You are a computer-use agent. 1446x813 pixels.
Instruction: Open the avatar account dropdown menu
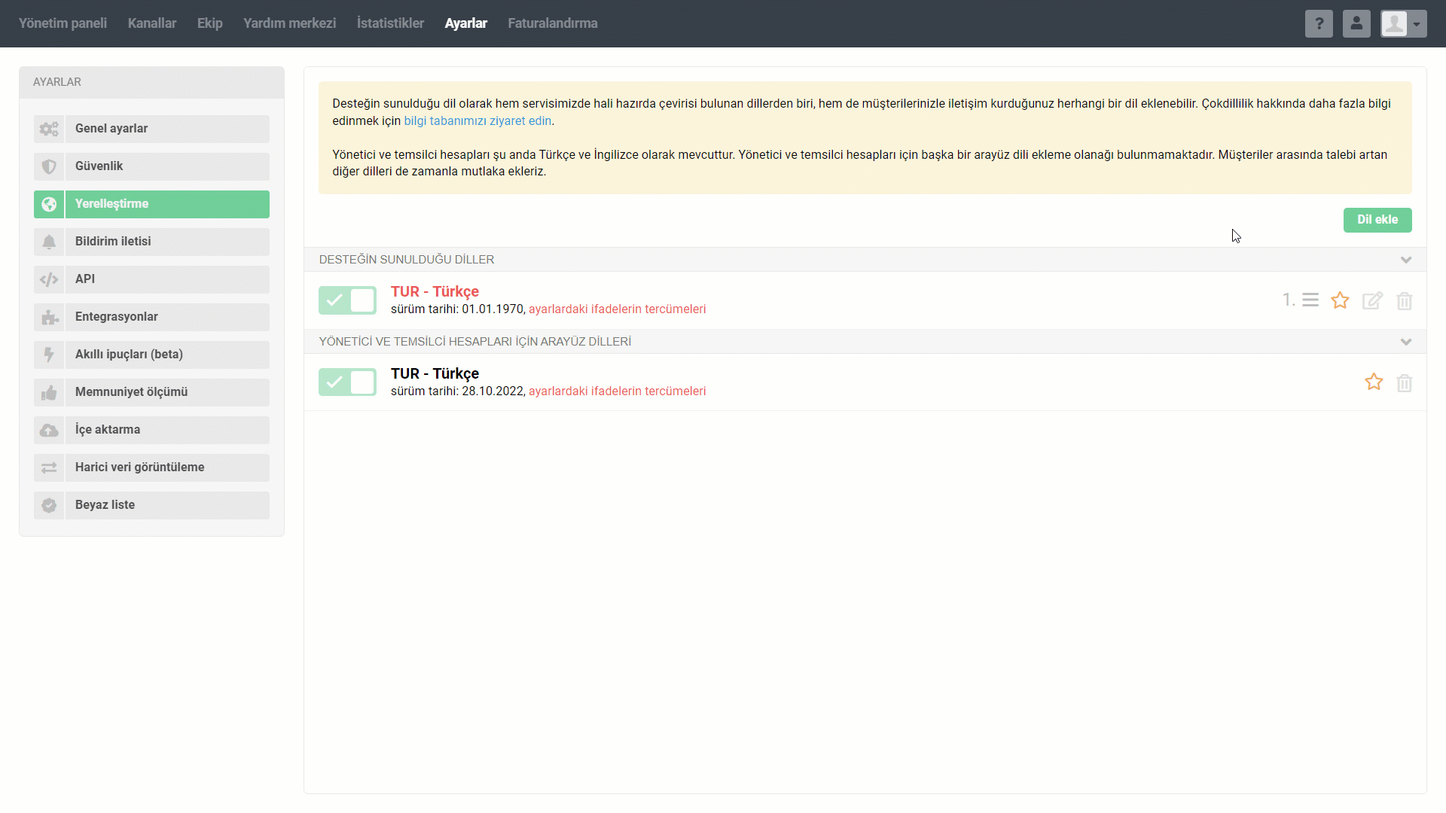coord(1403,24)
